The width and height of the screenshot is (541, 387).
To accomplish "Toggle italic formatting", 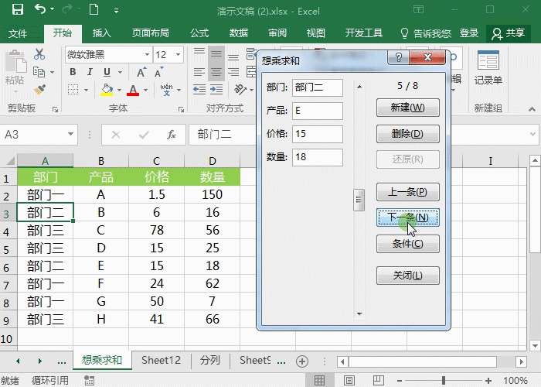I will click(91, 72).
